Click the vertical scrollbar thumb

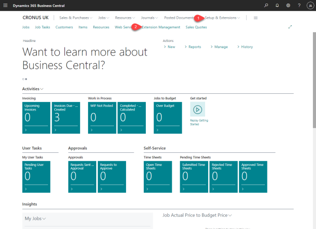[314, 80]
